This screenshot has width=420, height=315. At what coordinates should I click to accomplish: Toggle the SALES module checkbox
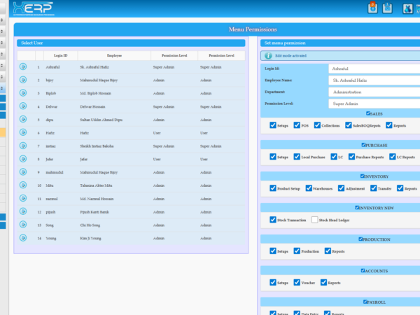(x=368, y=113)
